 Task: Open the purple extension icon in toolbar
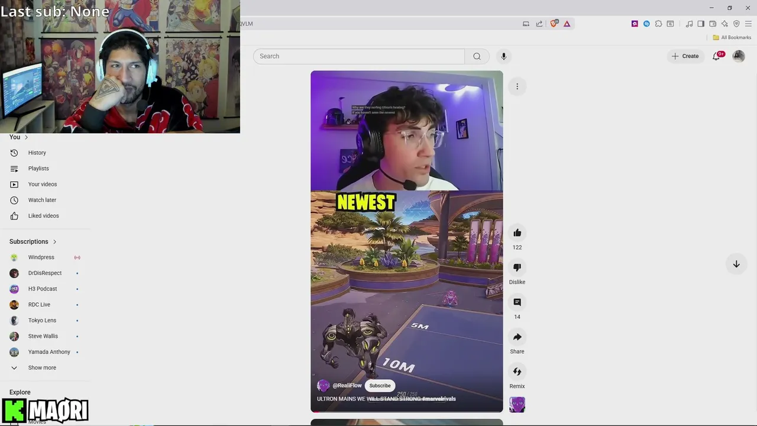tap(635, 24)
